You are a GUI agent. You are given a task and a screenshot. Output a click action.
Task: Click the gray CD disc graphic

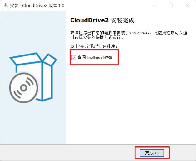point(24,88)
